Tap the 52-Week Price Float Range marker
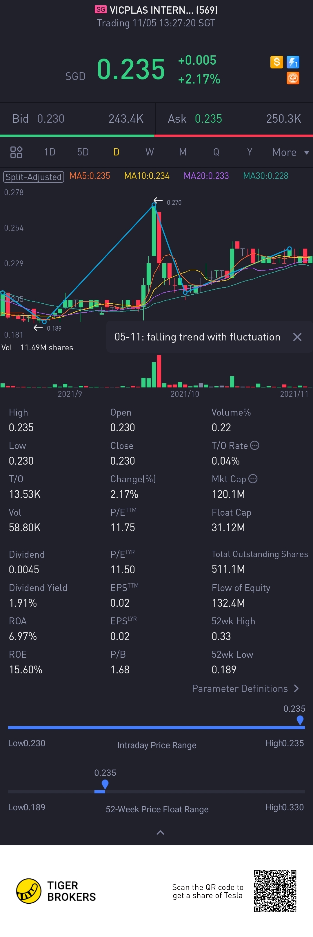The image size is (313, 937). pyautogui.click(x=105, y=784)
